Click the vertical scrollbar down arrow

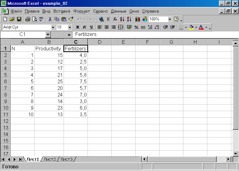tap(236, 154)
